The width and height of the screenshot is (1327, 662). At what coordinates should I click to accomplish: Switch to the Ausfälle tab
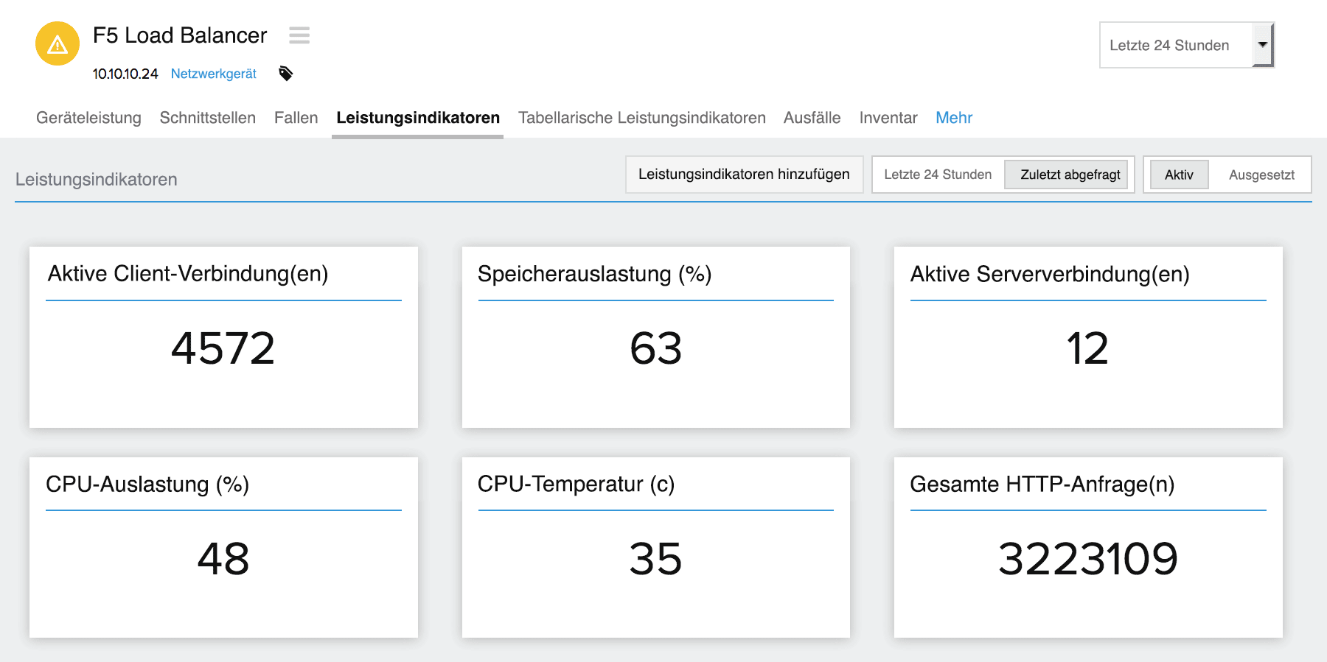(x=812, y=118)
